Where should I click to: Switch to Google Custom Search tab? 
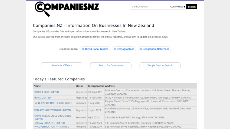coord(160,65)
